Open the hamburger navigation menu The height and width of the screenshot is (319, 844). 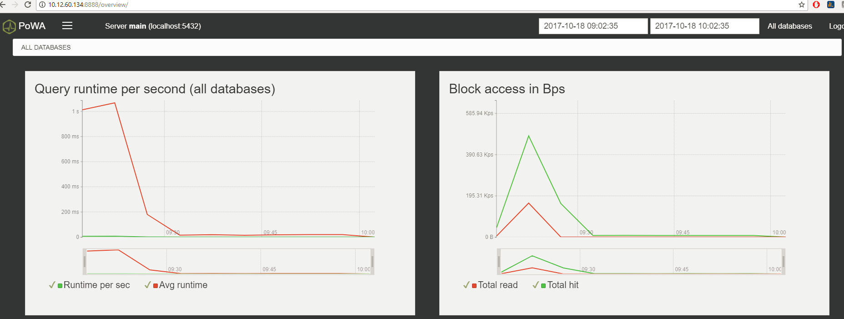click(67, 26)
